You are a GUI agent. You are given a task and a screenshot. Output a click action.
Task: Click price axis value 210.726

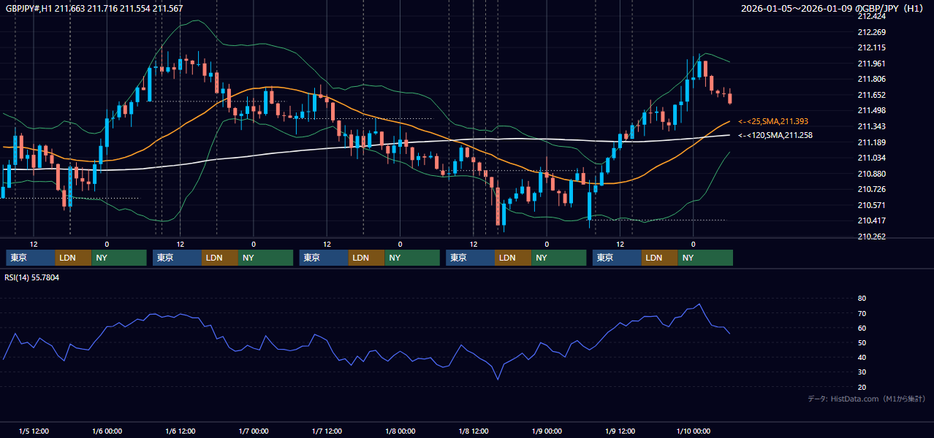coord(871,189)
